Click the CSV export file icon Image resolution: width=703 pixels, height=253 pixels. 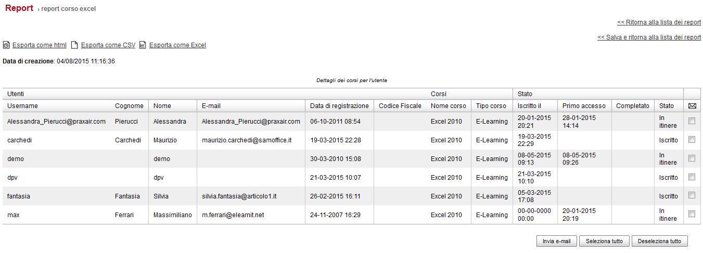(x=74, y=45)
